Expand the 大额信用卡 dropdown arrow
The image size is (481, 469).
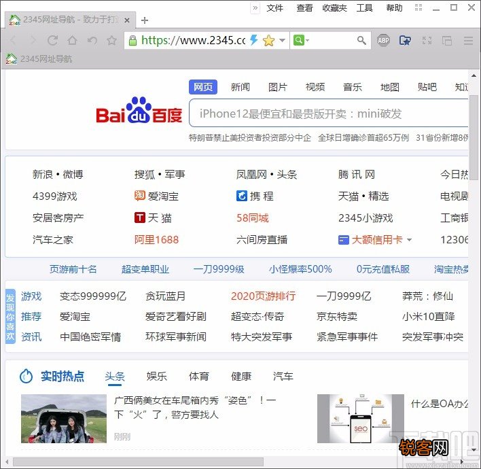[409, 240]
